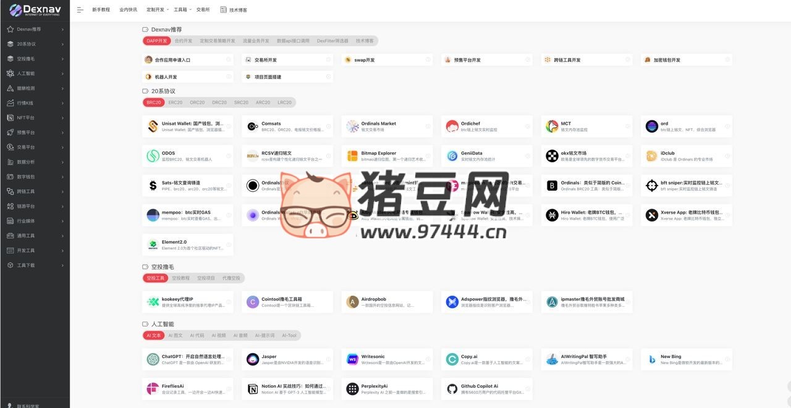Click the Sats dollar-sign icon
Screen dimensions: 791x408
153,186
